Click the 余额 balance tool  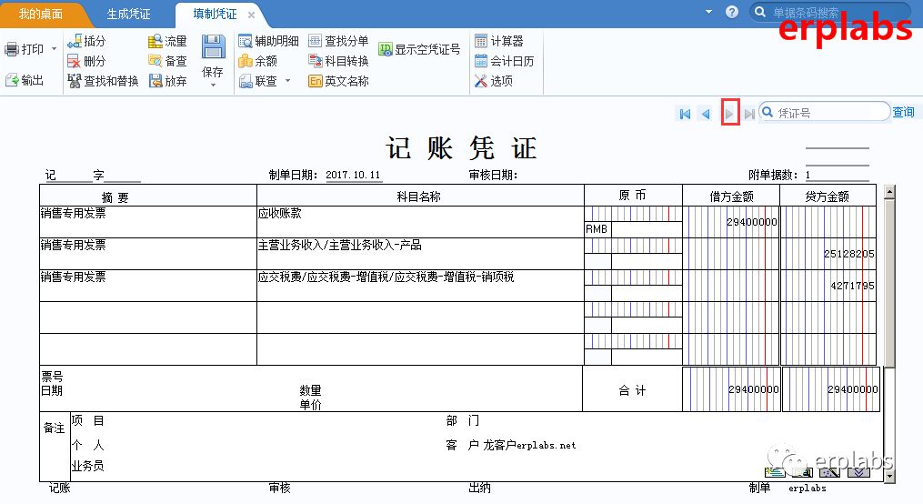(x=258, y=61)
